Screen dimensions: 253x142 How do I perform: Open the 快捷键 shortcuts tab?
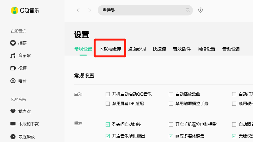click(x=159, y=49)
